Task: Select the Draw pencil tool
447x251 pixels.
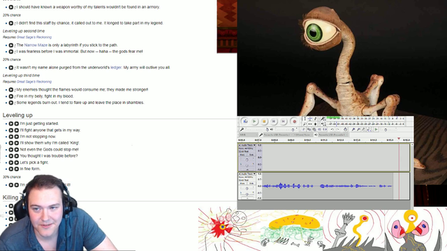Action: pos(315,119)
